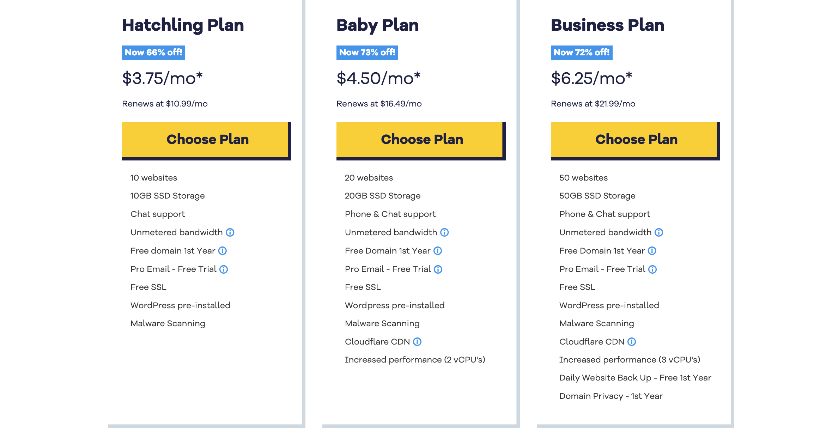Click the Baby Plan $4.50/mo price
The image size is (820, 432).
click(378, 78)
